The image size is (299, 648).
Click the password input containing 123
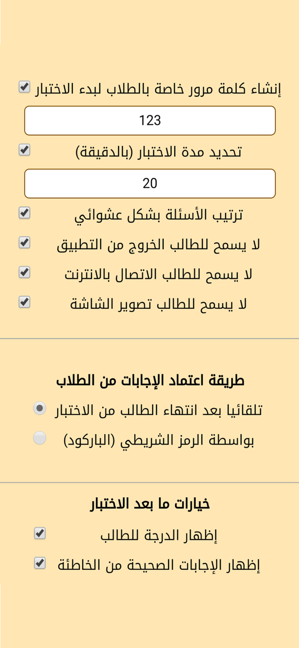150,121
